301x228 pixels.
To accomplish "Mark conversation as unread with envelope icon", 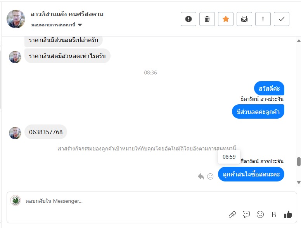I will click(244, 19).
